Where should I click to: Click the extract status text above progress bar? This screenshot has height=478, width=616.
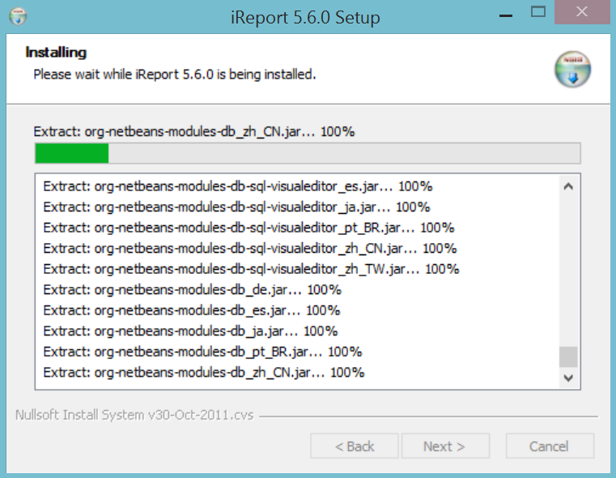[194, 132]
